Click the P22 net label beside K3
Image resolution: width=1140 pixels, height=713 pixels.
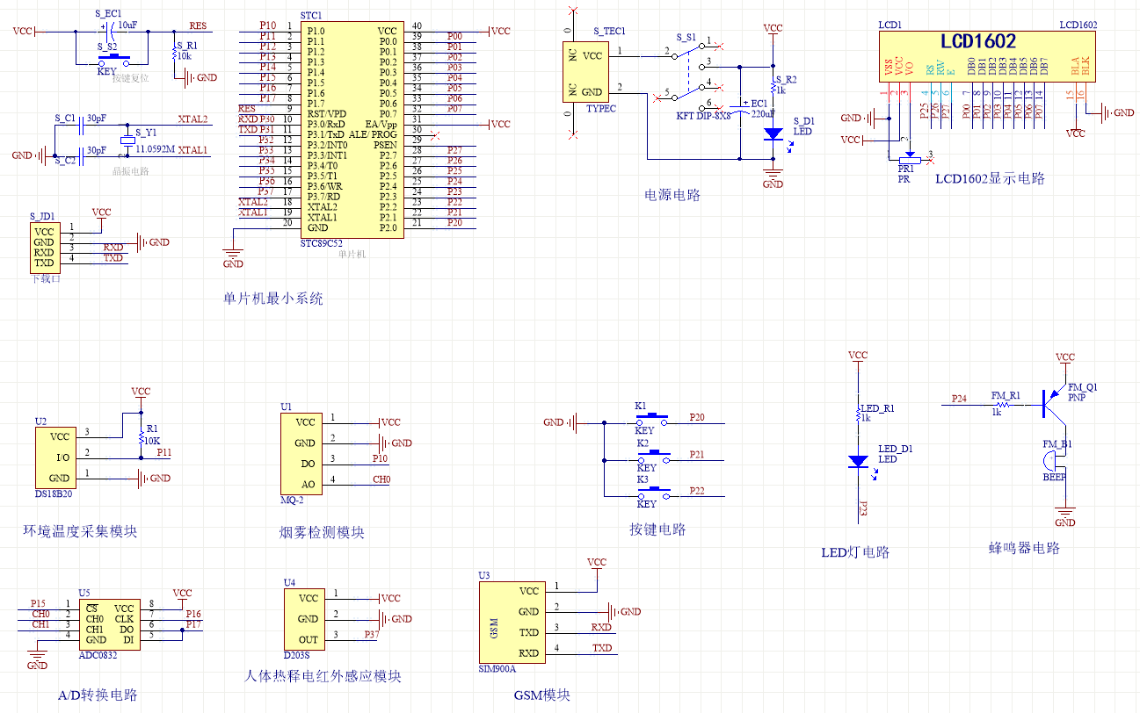pyautogui.click(x=697, y=491)
